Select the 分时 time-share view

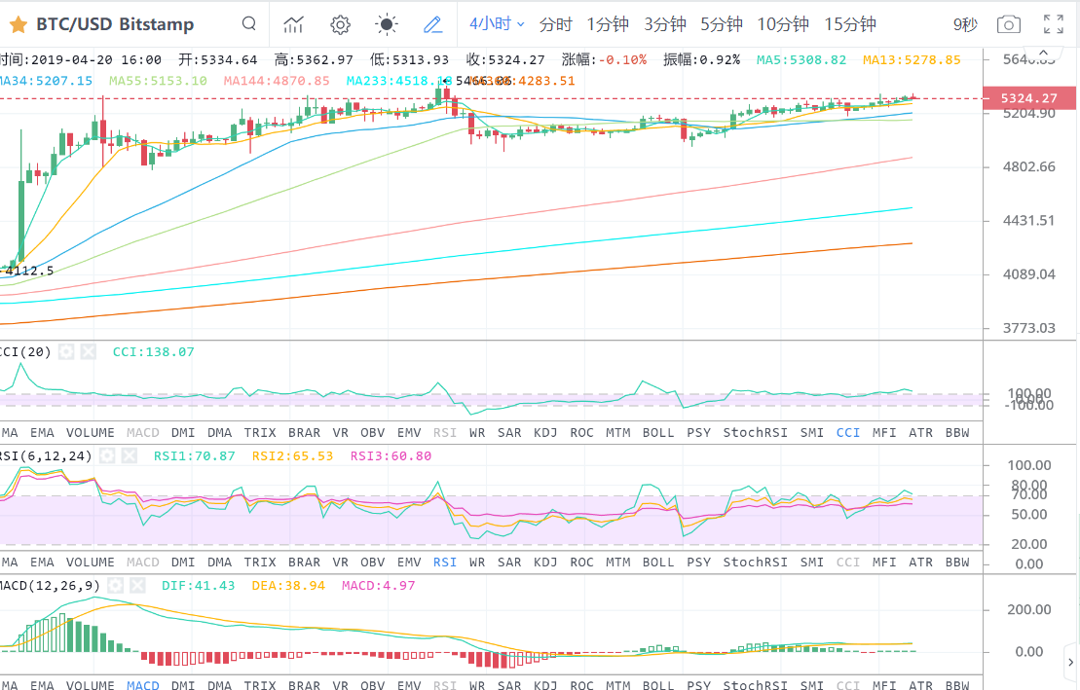(556, 24)
